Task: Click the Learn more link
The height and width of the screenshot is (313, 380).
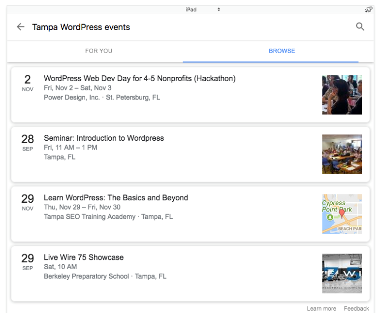Action: (321, 309)
